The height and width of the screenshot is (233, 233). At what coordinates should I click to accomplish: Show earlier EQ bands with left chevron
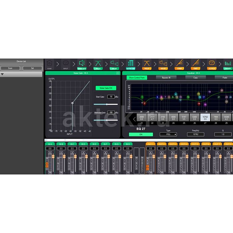pyautogui.click(x=134, y=119)
